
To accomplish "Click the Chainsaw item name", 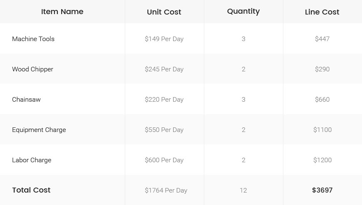I will click(26, 100).
